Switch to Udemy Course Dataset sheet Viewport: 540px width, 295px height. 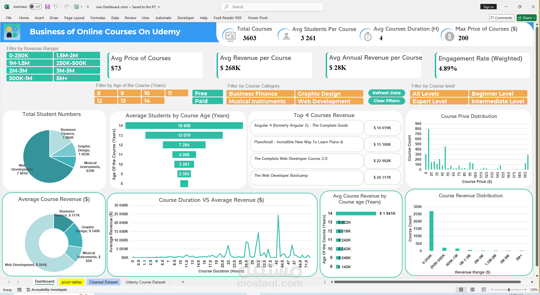pos(145,282)
